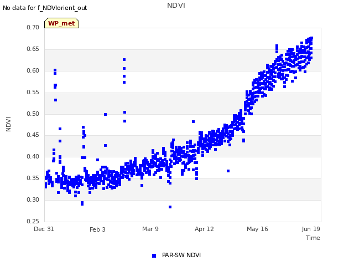Click the isolated outlier point near 0.37 in late April
The width and height of the screenshot is (354, 266).
point(228,171)
